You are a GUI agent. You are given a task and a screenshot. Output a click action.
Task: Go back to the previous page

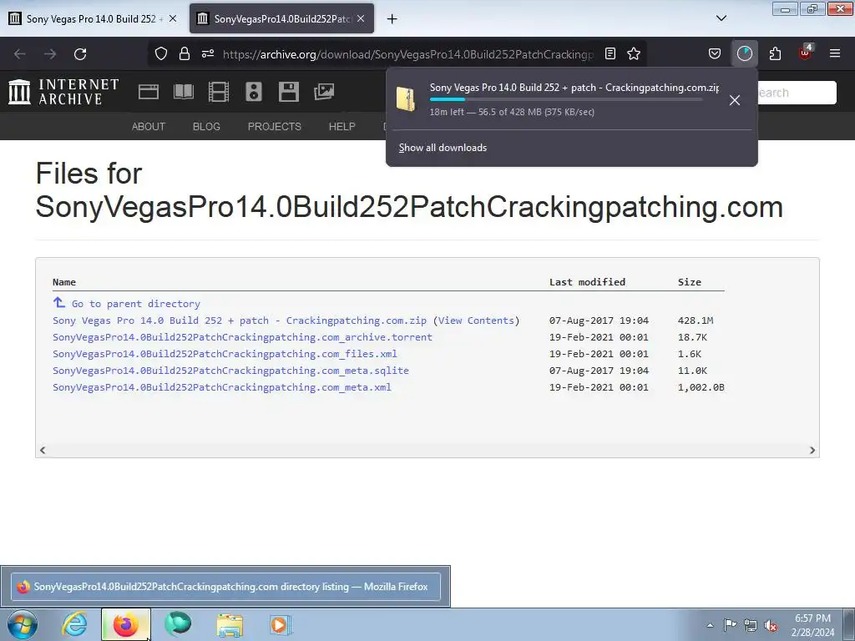(x=20, y=54)
